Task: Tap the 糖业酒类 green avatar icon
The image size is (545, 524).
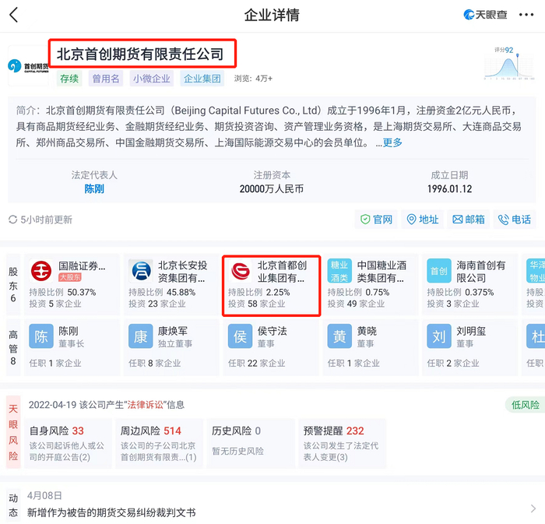Action: (339, 271)
